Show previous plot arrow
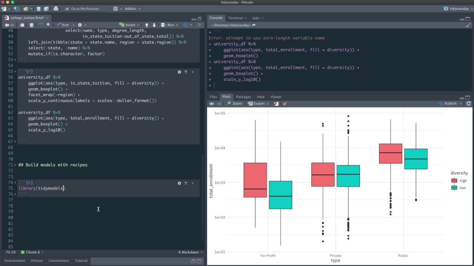This screenshot has width=474, height=266. click(x=212, y=104)
